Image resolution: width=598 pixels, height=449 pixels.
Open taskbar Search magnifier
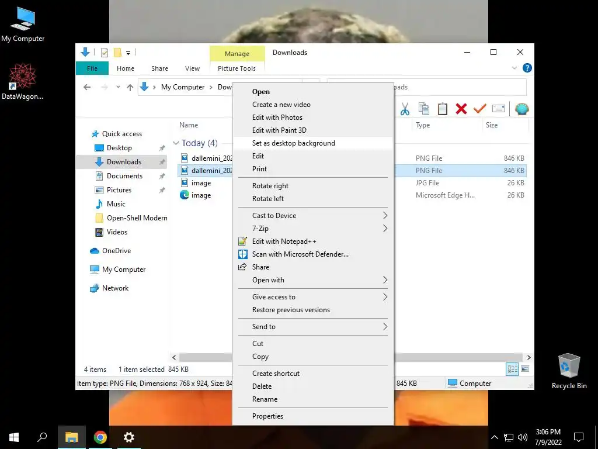pos(42,437)
